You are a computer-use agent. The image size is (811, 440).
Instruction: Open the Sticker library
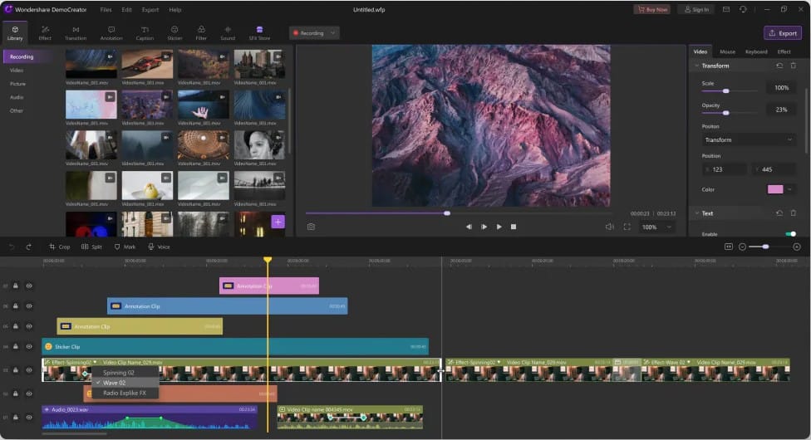click(x=174, y=33)
